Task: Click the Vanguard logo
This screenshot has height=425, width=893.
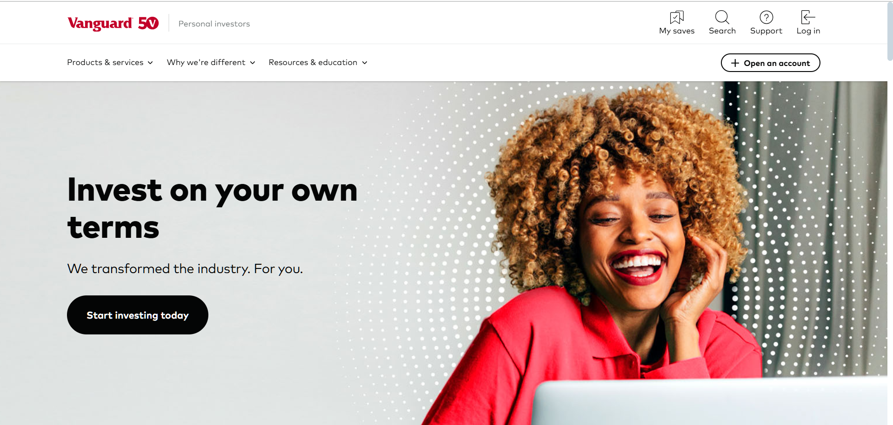Action: point(100,23)
